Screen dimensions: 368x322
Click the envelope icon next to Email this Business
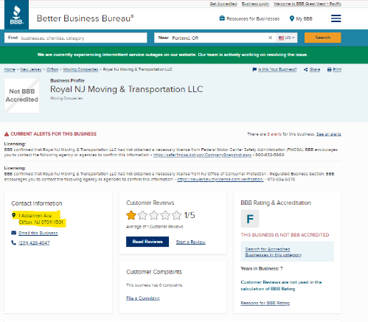[x=14, y=233]
